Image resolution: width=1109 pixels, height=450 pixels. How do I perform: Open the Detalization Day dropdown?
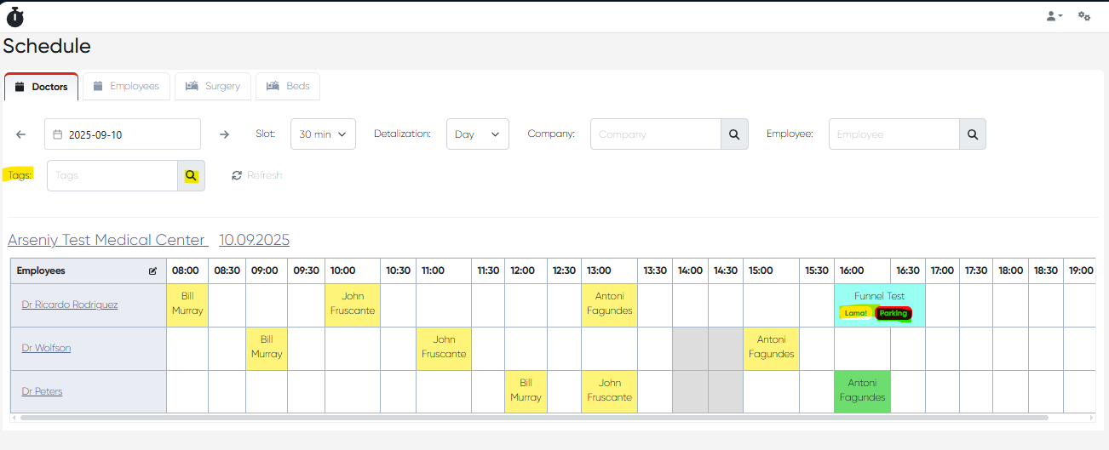click(477, 134)
